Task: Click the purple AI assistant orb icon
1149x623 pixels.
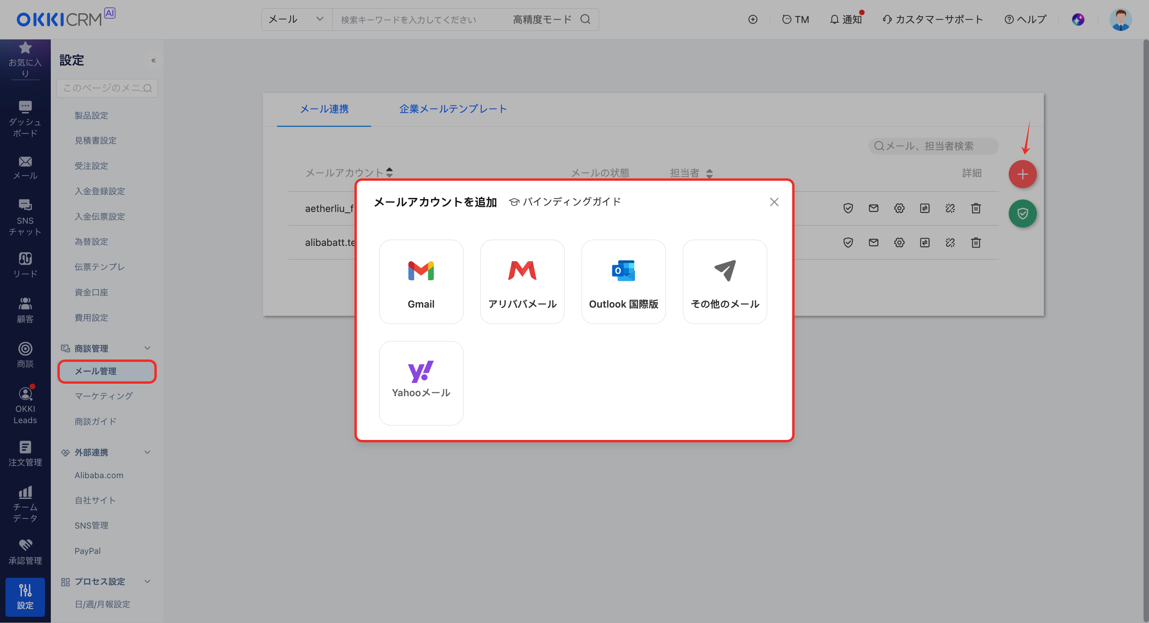Action: pyautogui.click(x=1077, y=20)
